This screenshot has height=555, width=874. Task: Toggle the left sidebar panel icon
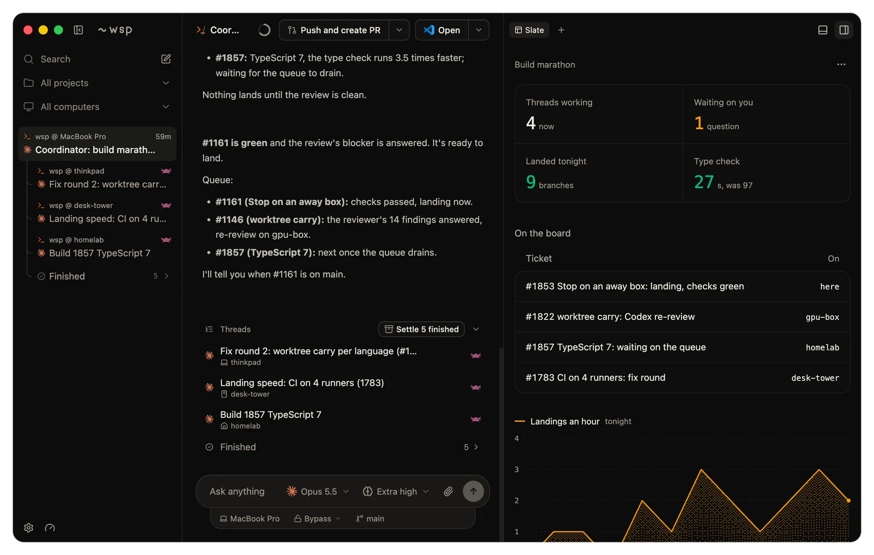[78, 30]
